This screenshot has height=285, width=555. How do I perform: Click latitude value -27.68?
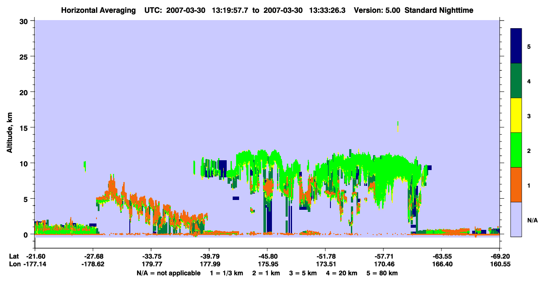[x=93, y=256]
